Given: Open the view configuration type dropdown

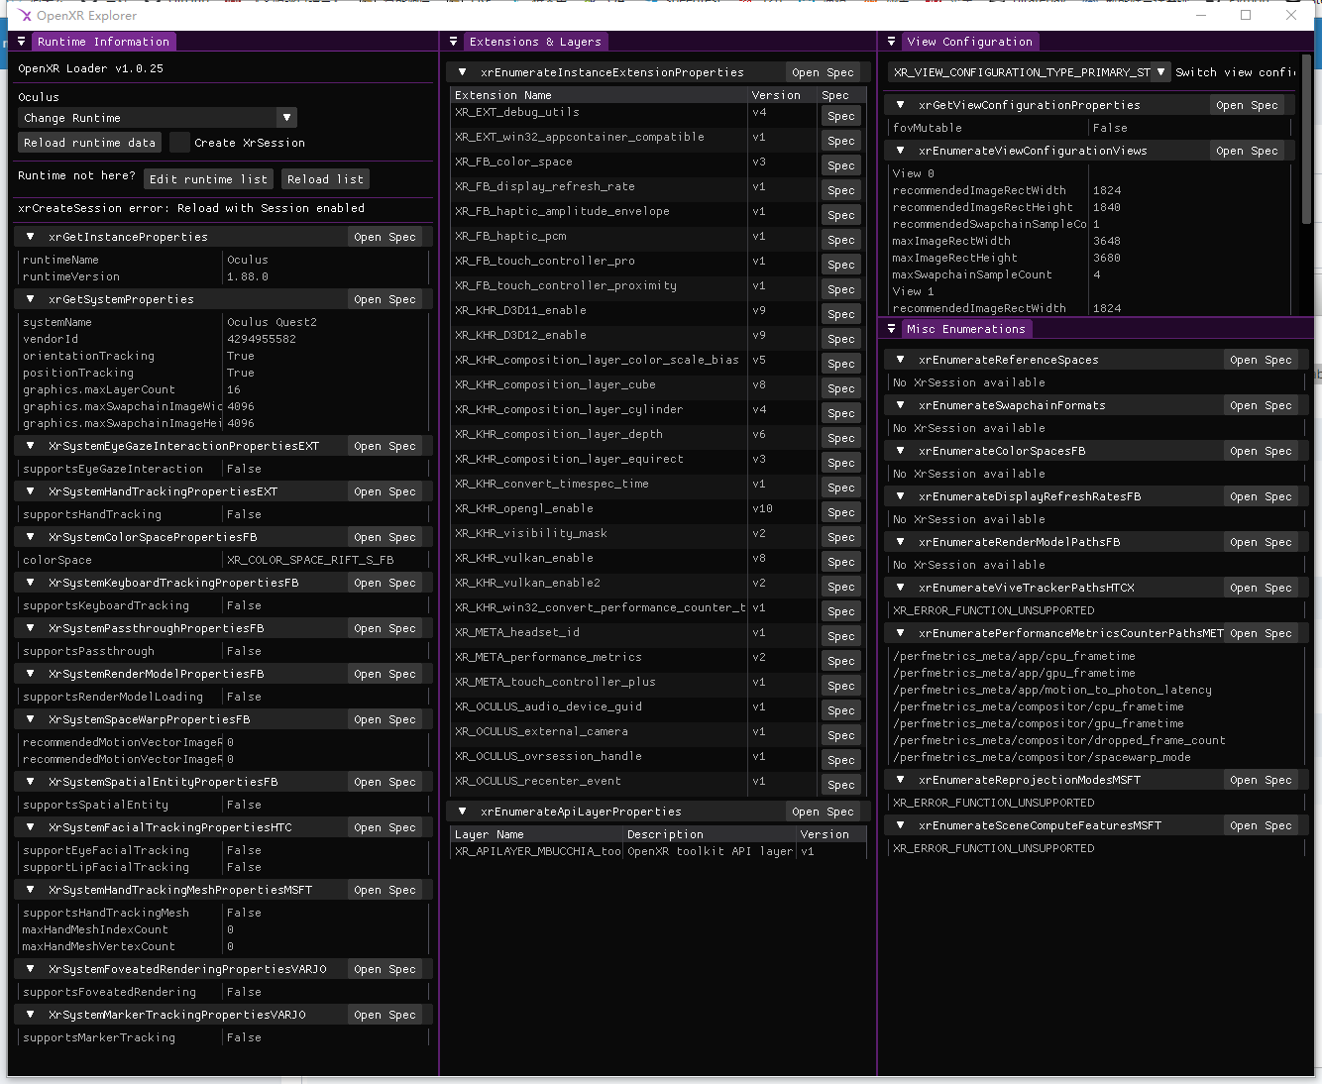Looking at the screenshot, I should (x=1029, y=72).
